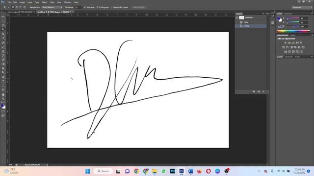Switch to the Paths tab
Screen dimensions: 314x176
click(297, 57)
